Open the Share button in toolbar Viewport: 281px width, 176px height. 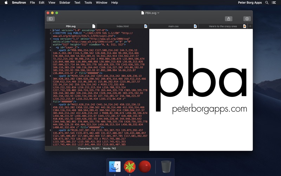point(229,19)
